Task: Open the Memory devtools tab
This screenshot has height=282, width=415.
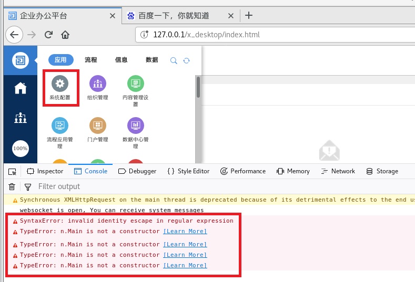Action: pyautogui.click(x=293, y=171)
